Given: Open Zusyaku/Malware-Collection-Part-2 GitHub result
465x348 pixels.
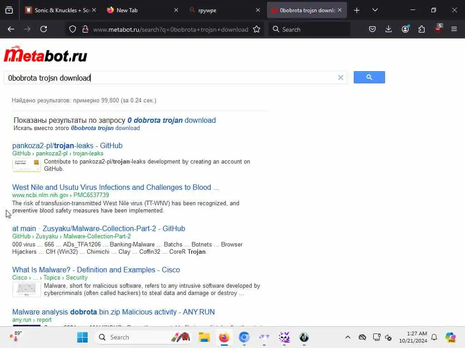Looking at the screenshot, I should [x=99, y=228].
